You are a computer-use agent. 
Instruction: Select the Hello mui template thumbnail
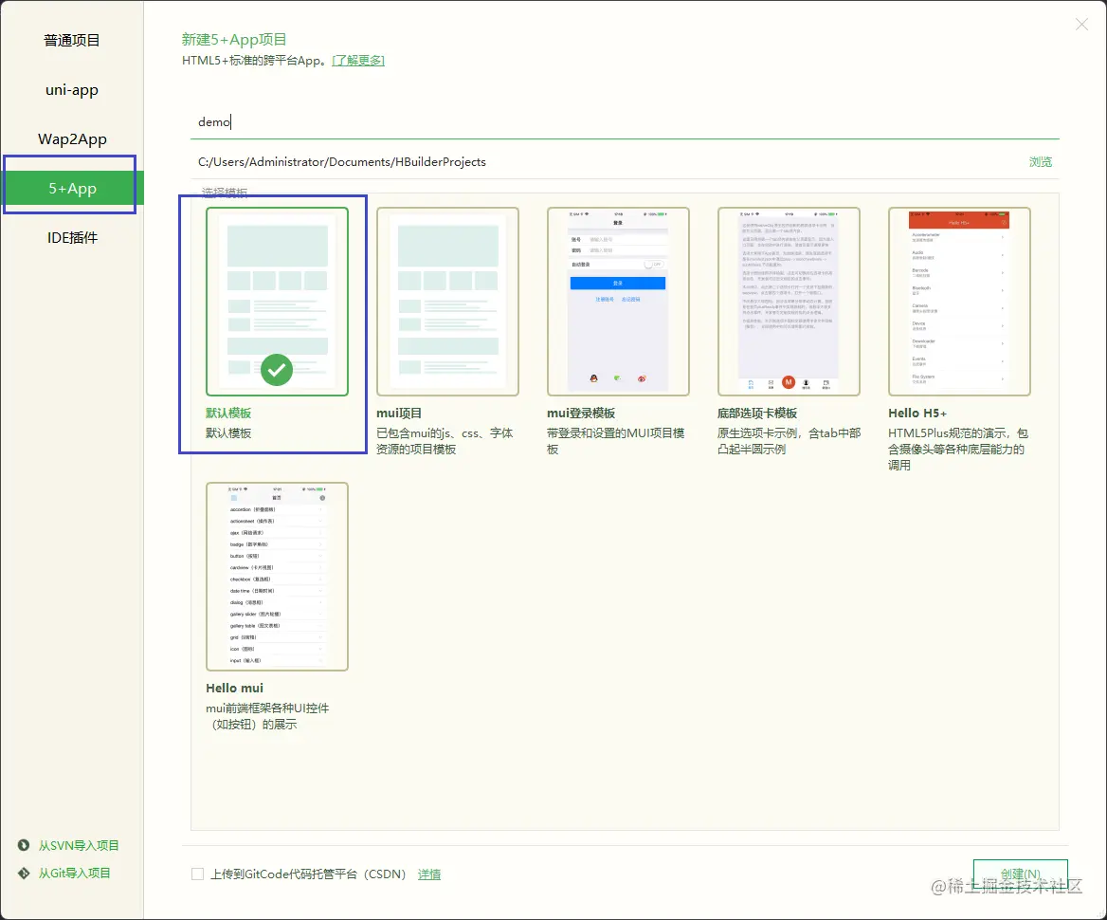[x=277, y=577]
